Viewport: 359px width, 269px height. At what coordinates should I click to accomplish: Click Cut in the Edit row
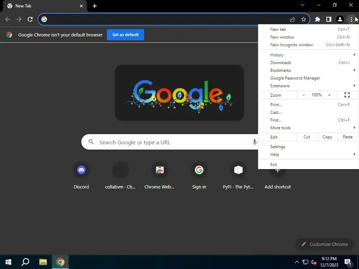tap(307, 137)
